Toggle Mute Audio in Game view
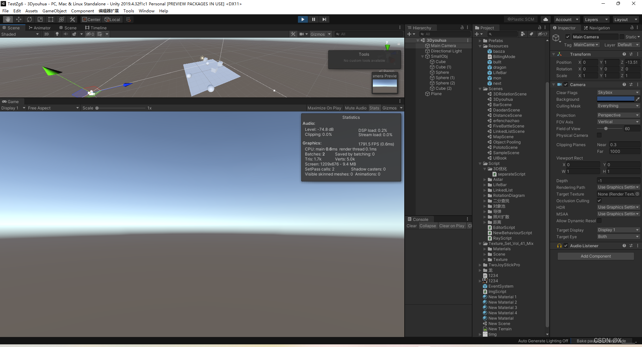This screenshot has height=347, width=642. 355,108
